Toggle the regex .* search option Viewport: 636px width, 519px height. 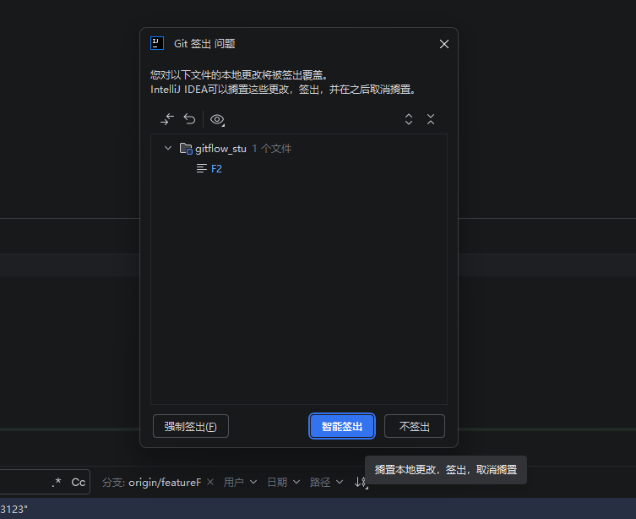pyautogui.click(x=57, y=482)
